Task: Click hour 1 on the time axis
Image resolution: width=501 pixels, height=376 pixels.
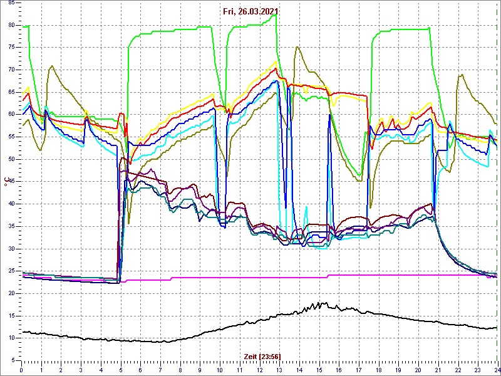Action: pos(41,370)
